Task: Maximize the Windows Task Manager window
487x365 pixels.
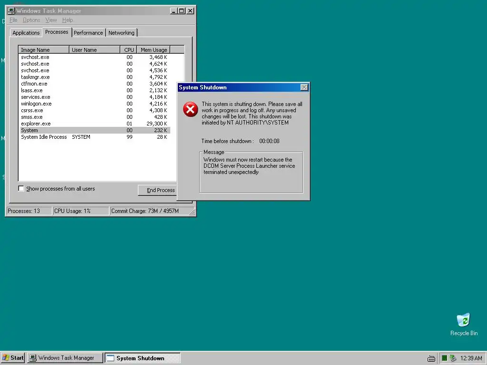Action: (x=181, y=11)
